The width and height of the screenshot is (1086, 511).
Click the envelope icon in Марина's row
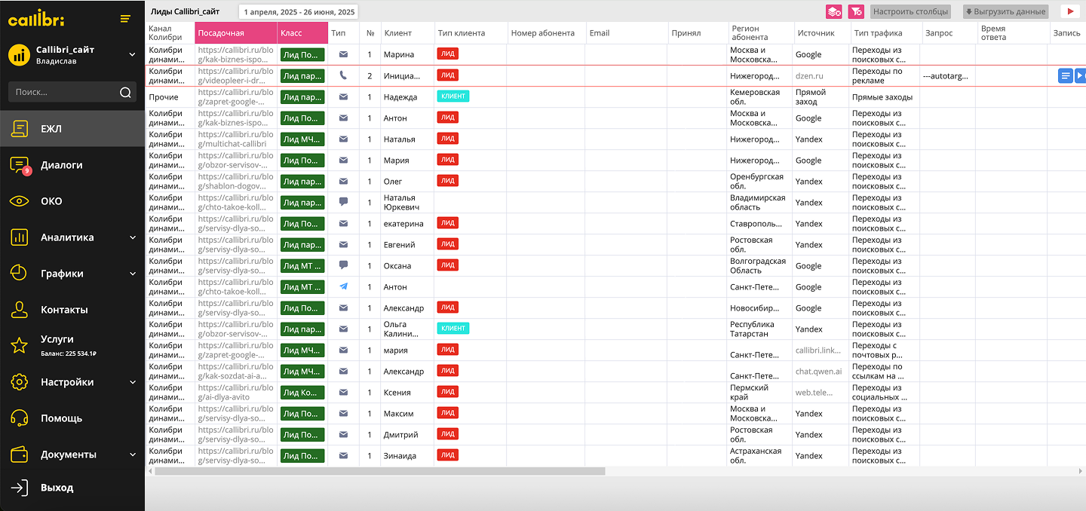click(x=343, y=54)
